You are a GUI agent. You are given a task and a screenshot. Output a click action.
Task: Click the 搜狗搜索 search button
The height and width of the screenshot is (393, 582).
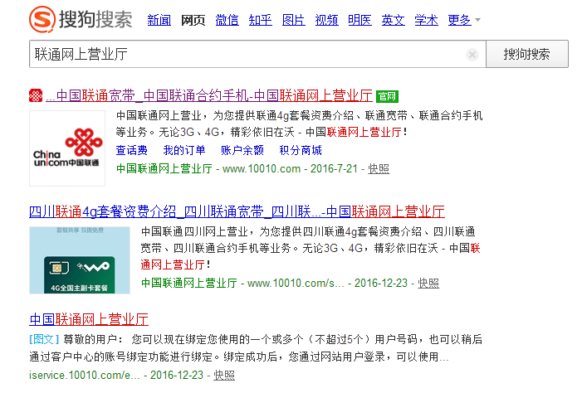click(527, 54)
